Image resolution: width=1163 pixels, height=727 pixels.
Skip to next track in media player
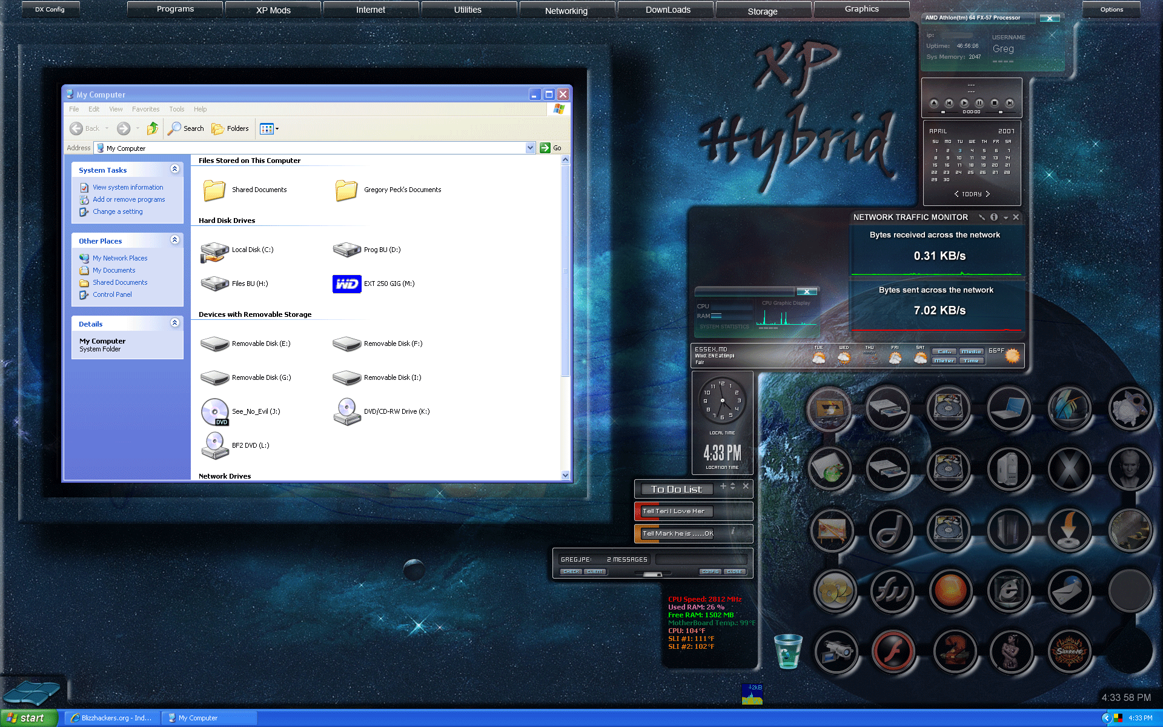[1009, 103]
